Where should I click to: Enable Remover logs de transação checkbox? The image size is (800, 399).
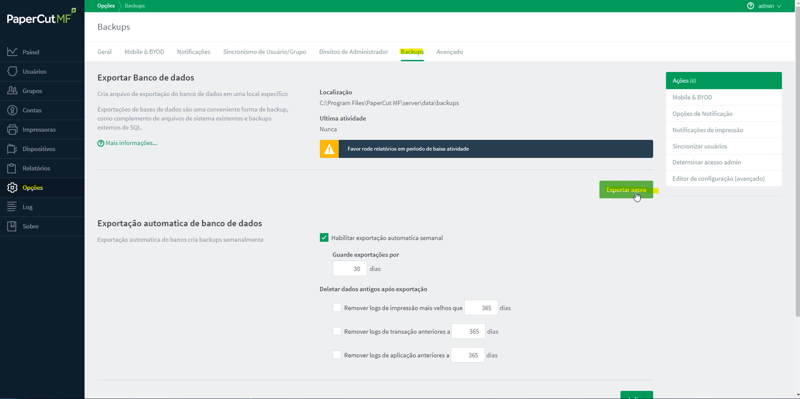(x=337, y=331)
